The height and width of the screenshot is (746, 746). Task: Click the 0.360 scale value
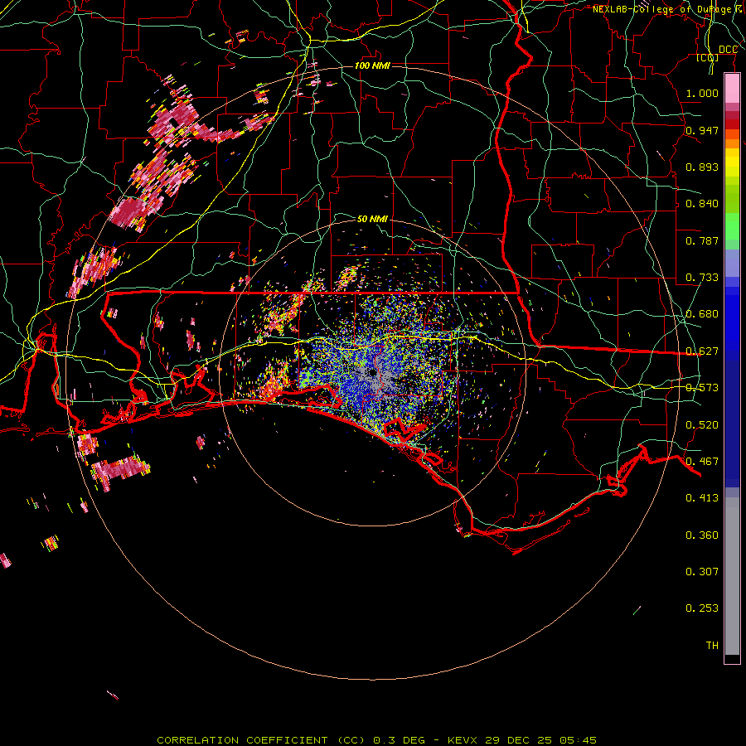click(702, 535)
